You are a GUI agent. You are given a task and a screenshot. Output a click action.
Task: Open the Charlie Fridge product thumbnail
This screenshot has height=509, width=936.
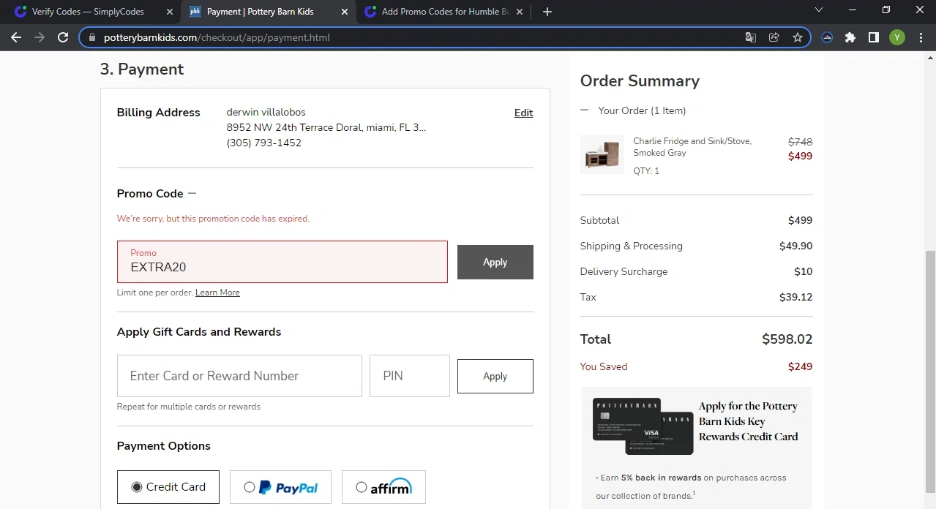(602, 154)
